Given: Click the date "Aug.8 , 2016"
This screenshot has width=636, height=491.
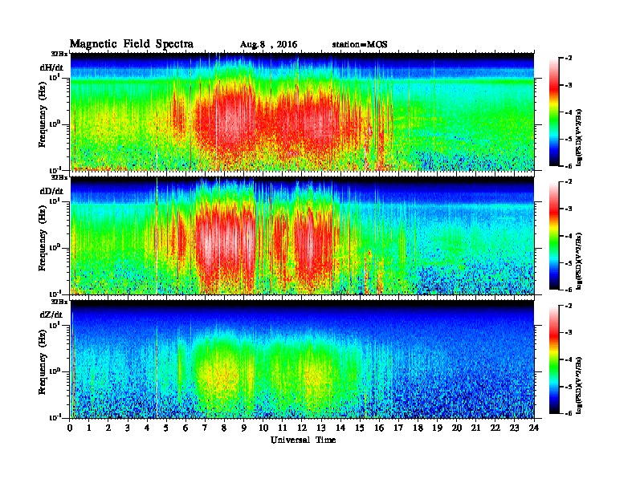Looking at the screenshot, I should [x=268, y=45].
